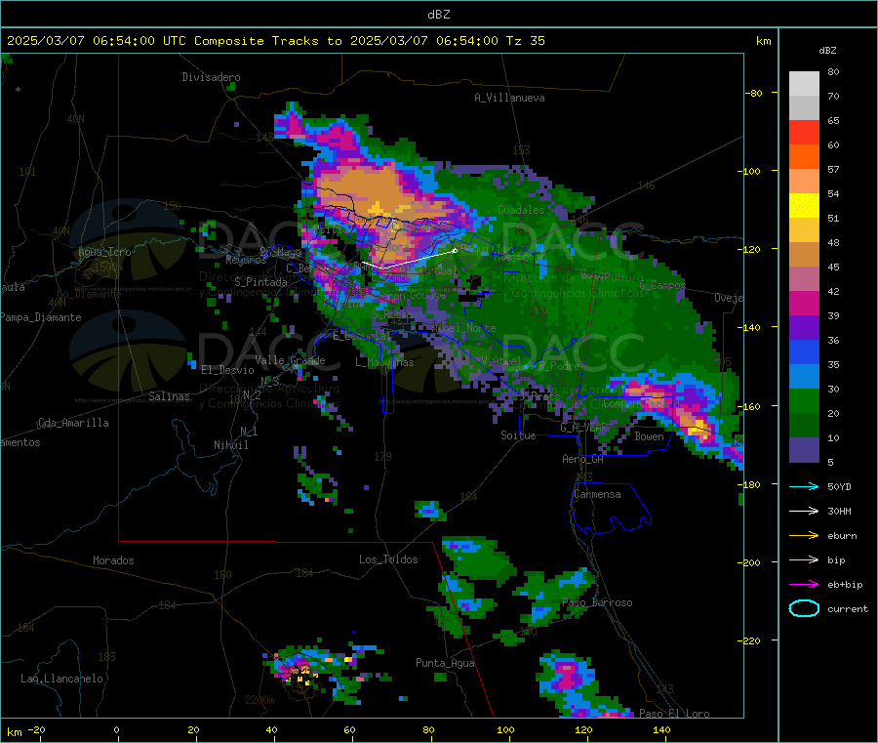Screen dimensions: 878x743
Task: Click the 'Soitue' map label
Action: pyautogui.click(x=518, y=435)
